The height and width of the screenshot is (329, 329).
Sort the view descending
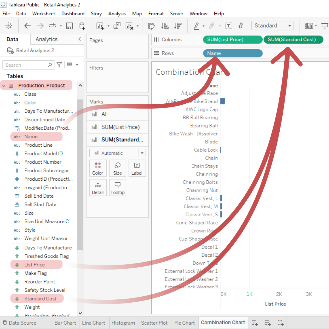pos(178,26)
